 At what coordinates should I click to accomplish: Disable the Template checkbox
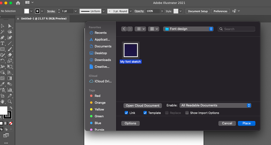145,113
